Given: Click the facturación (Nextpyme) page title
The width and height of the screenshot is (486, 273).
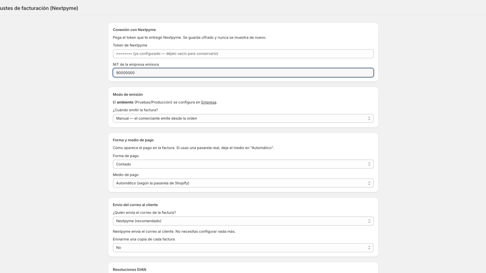Looking at the screenshot, I should pyautogui.click(x=39, y=8).
